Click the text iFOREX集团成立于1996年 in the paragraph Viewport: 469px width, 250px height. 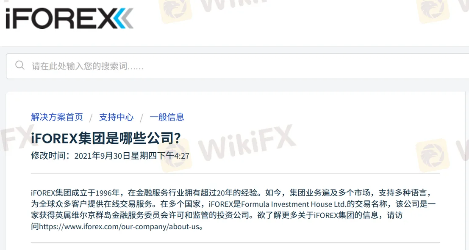click(x=75, y=192)
